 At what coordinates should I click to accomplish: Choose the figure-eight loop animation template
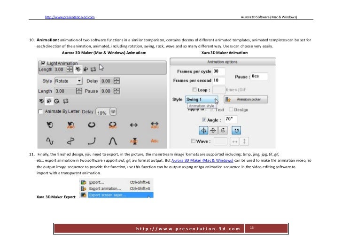pos(70,141)
